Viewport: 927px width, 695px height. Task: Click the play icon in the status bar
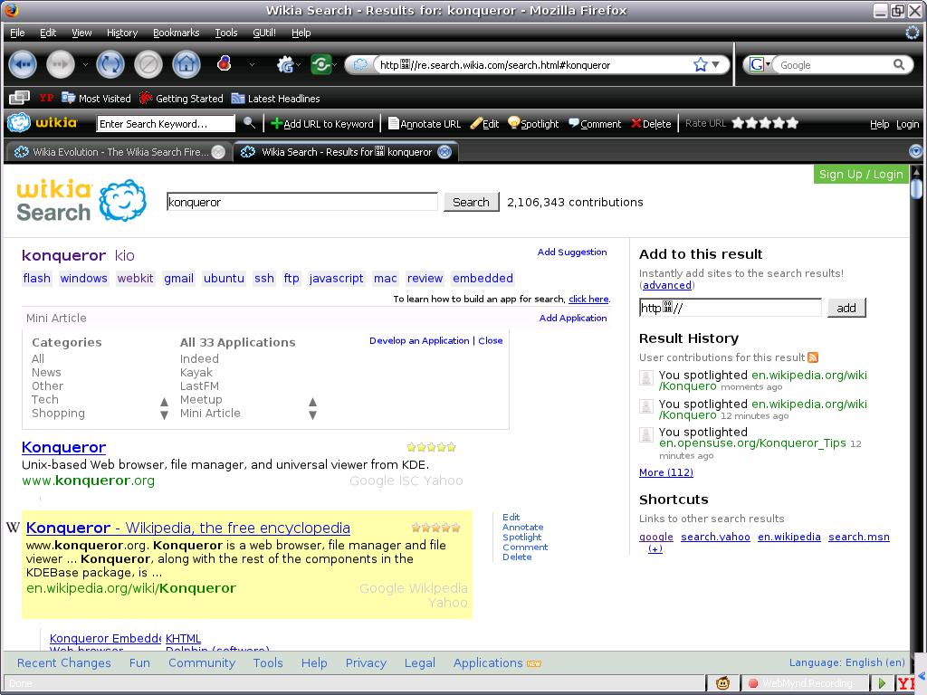882,683
